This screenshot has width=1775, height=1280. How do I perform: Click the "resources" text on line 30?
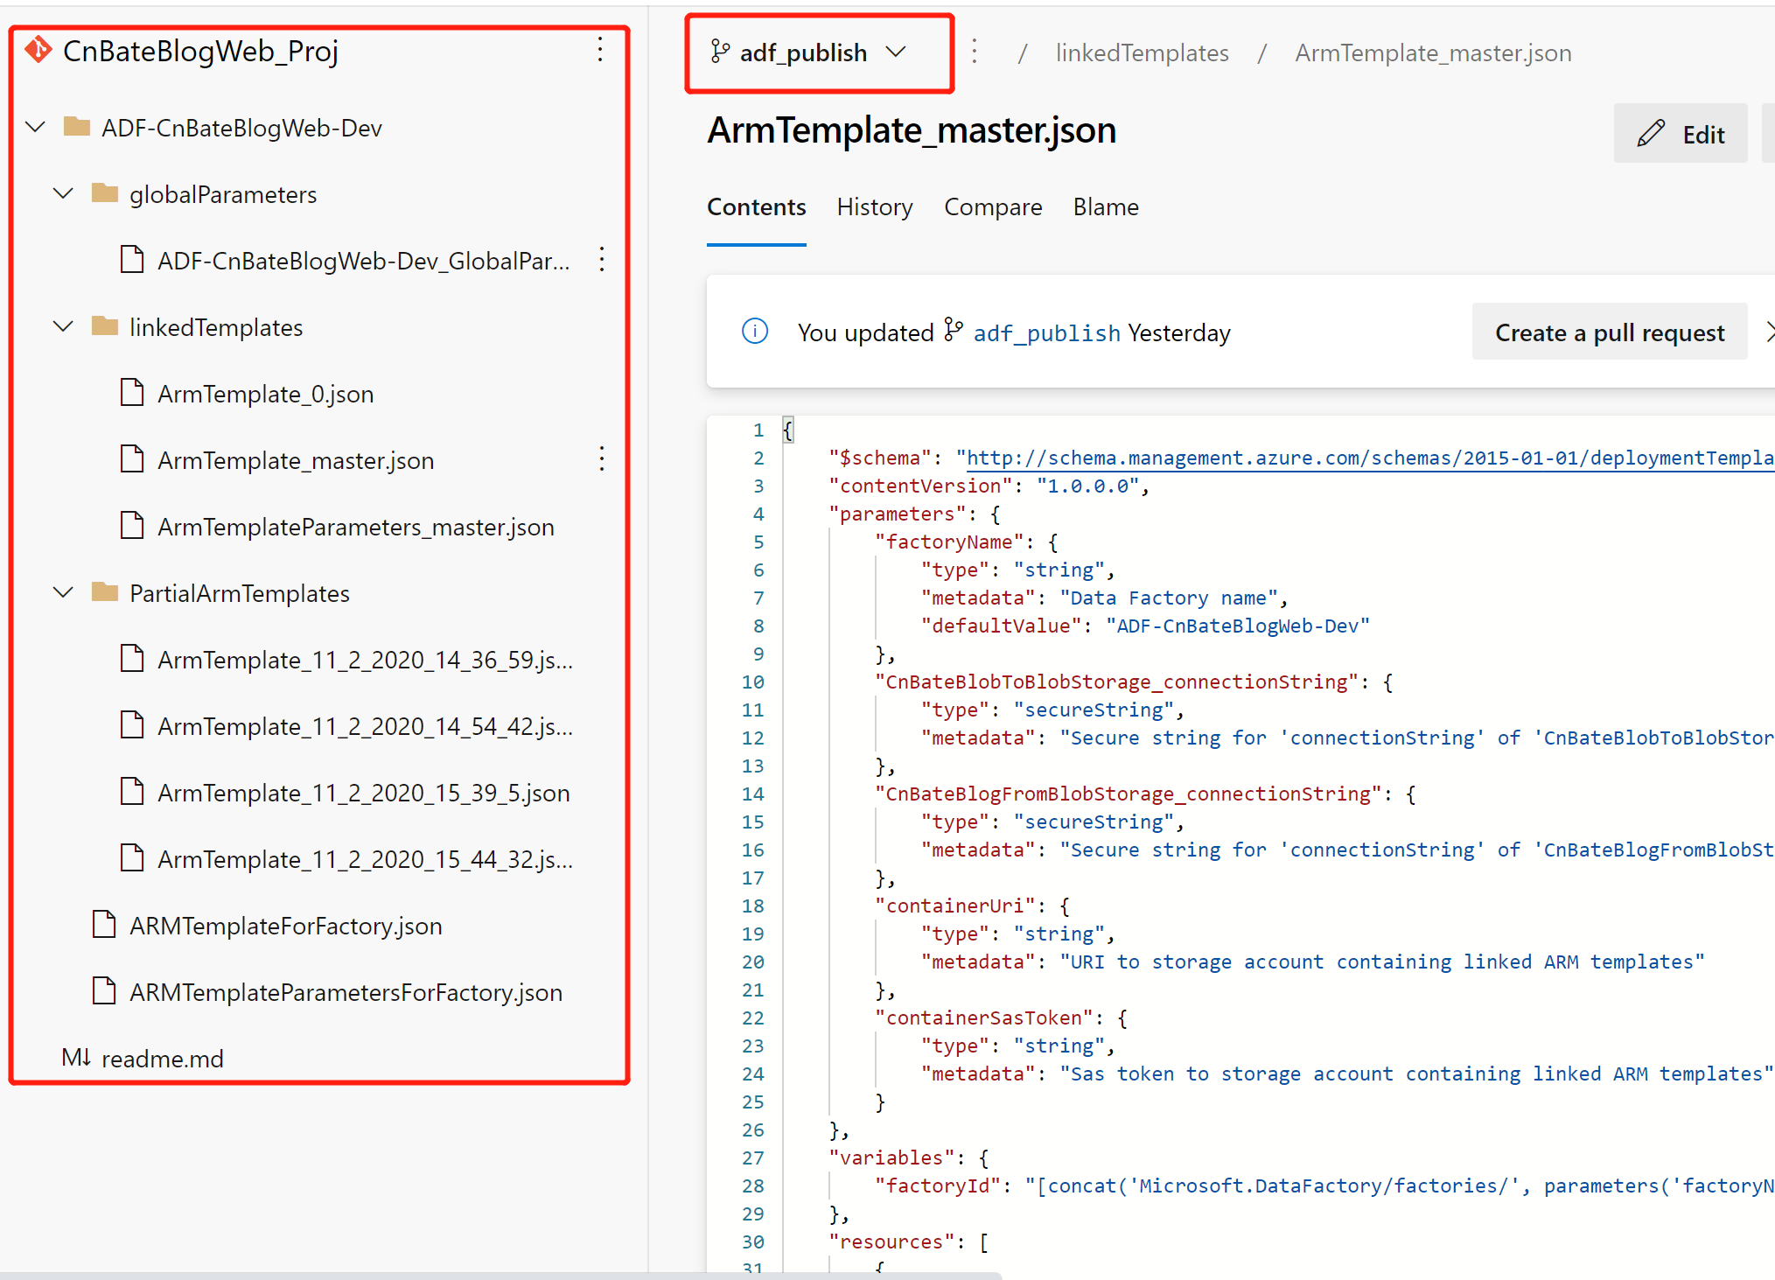pyautogui.click(x=891, y=1242)
